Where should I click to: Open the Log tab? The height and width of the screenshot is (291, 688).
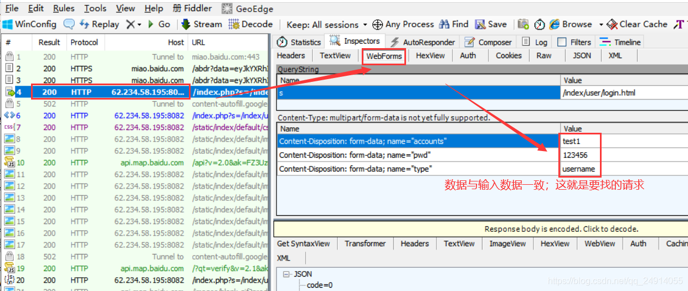[x=535, y=42]
